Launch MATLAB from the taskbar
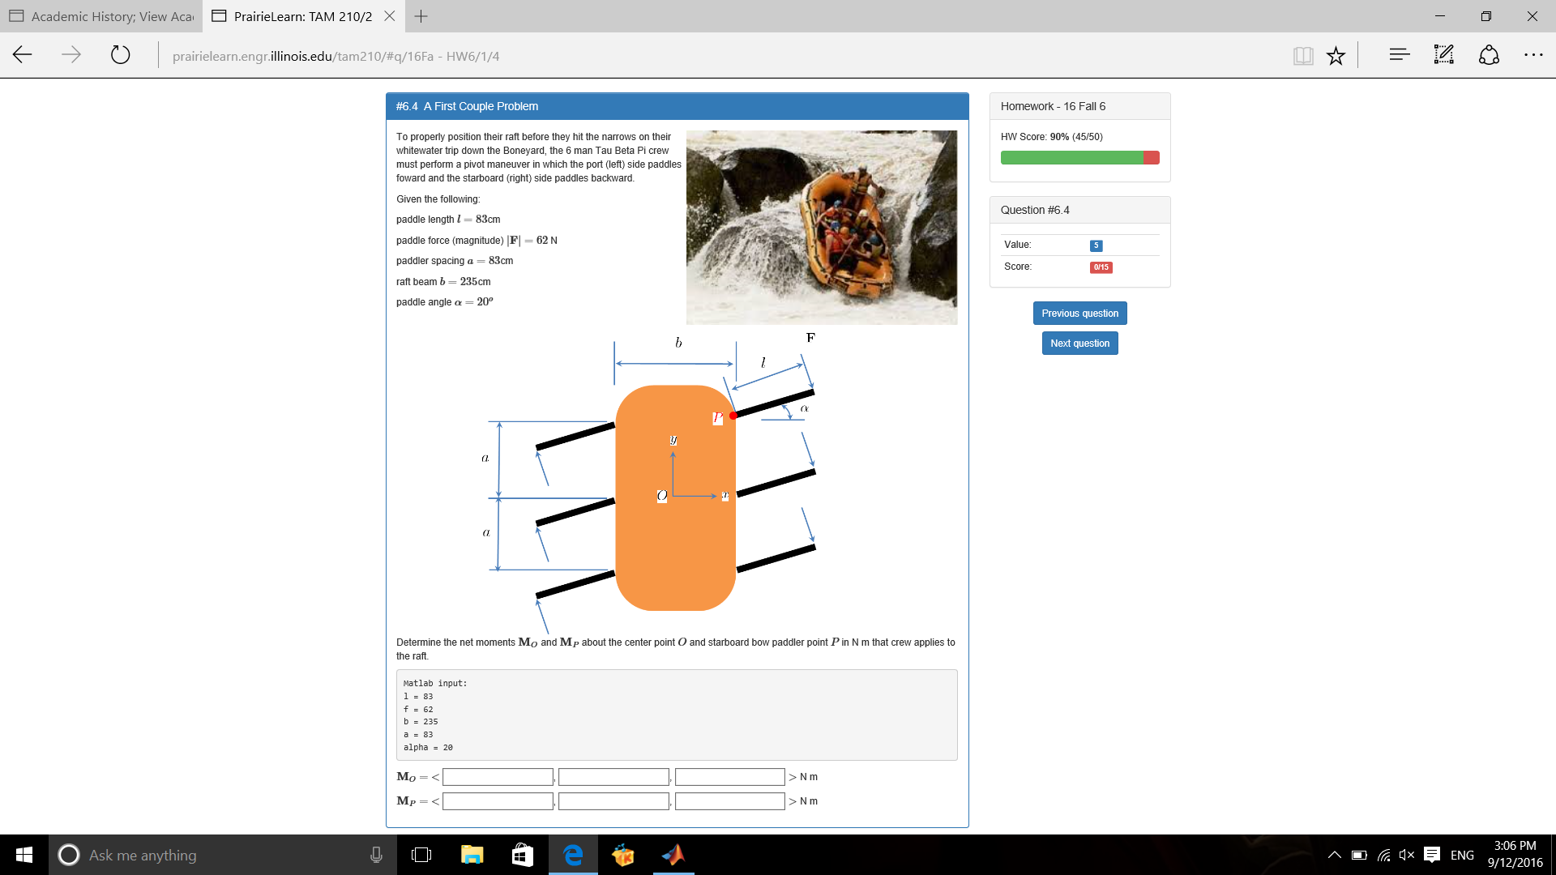Image resolution: width=1556 pixels, height=875 pixels. pos(673,855)
